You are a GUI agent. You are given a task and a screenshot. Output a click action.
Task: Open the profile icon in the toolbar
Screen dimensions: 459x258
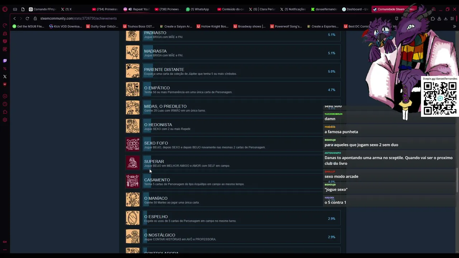[439, 18]
